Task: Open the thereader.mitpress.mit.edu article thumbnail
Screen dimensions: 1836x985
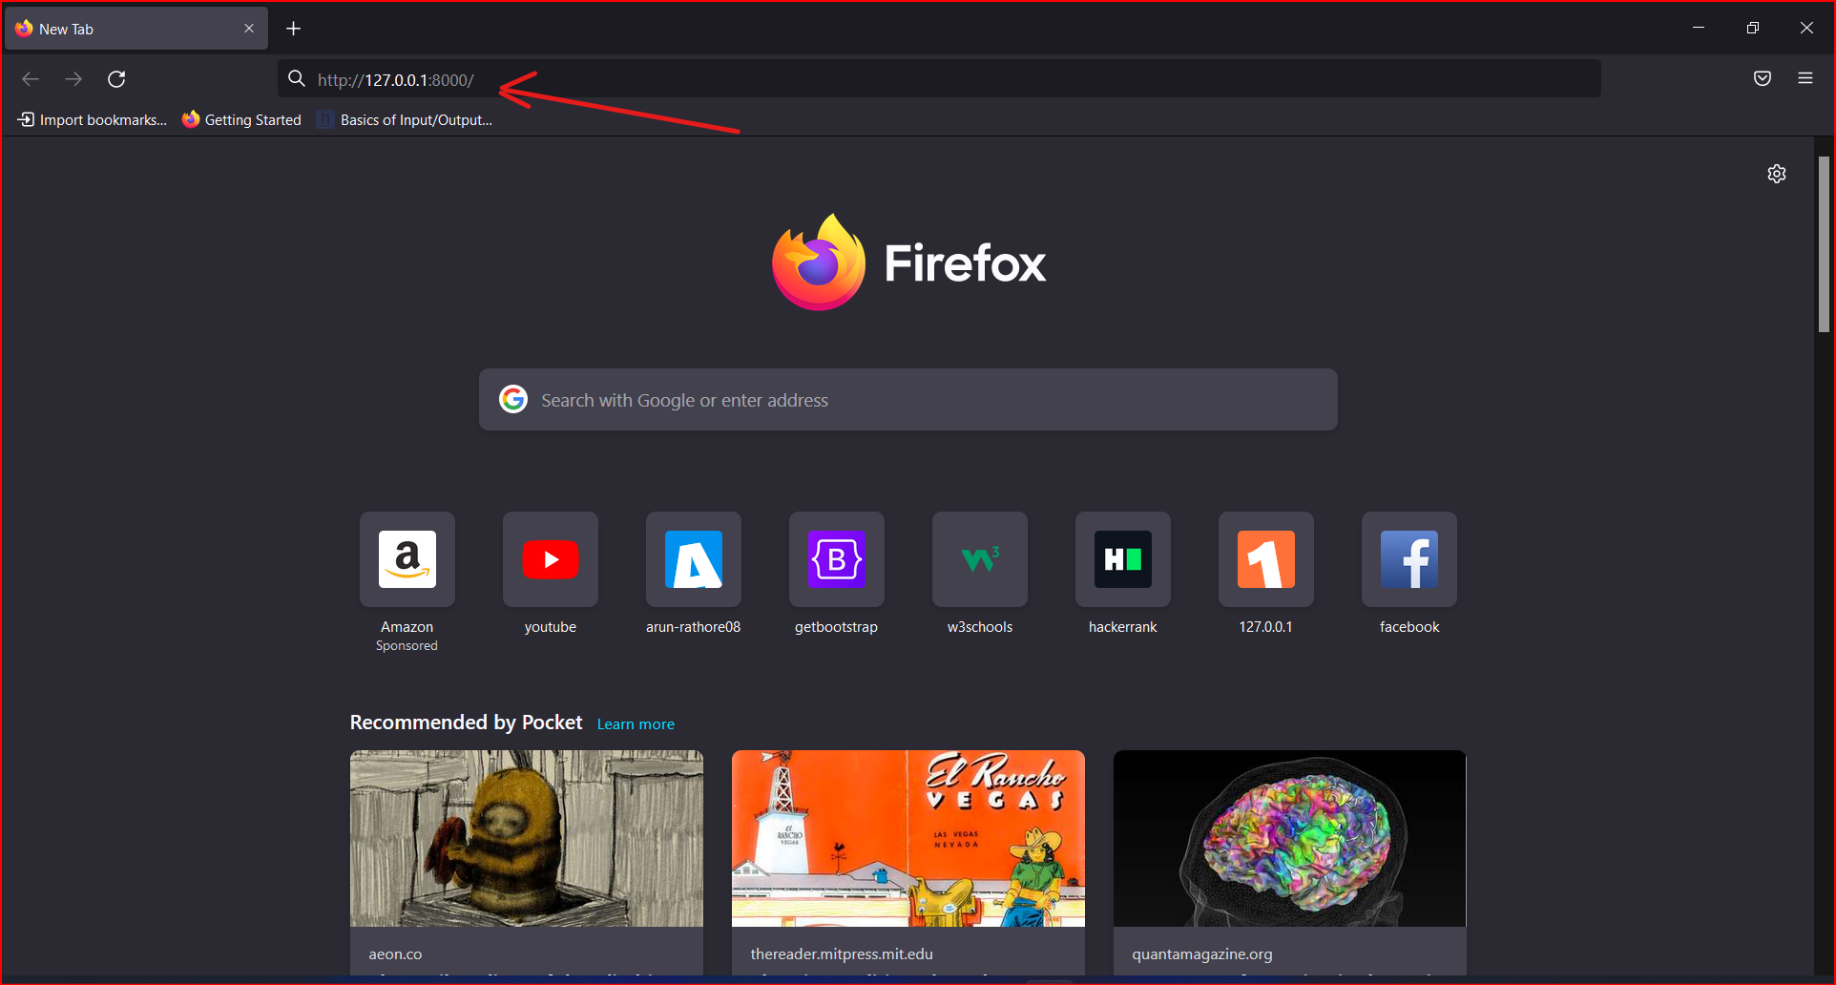Action: [x=908, y=838]
